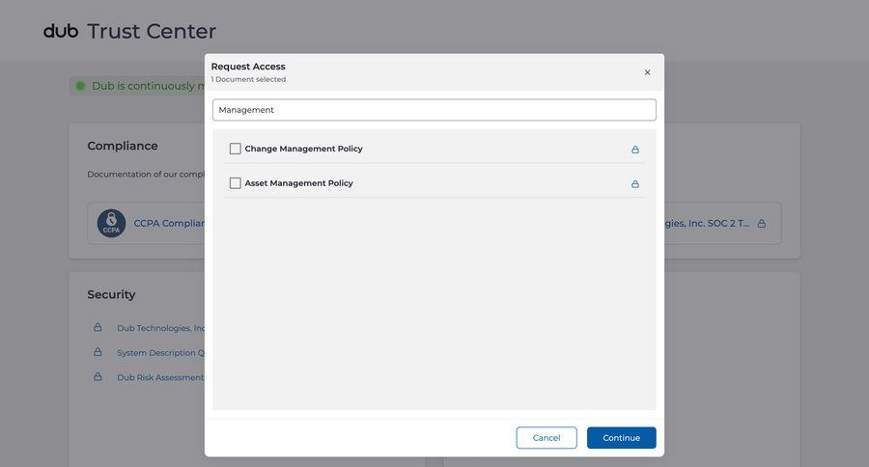Click the Request Access dialog title

pos(248,67)
